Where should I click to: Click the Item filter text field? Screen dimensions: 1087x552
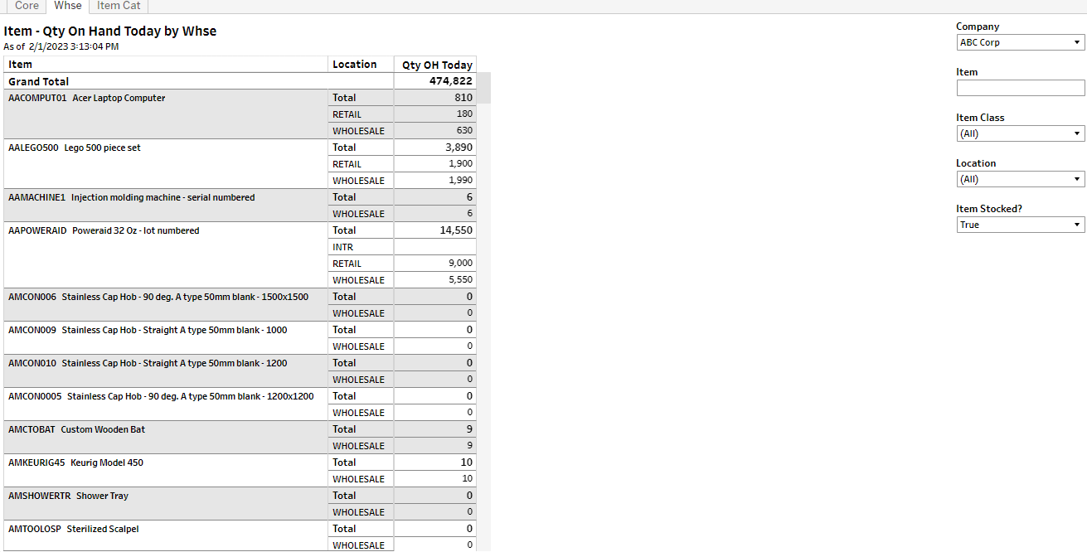[1020, 88]
